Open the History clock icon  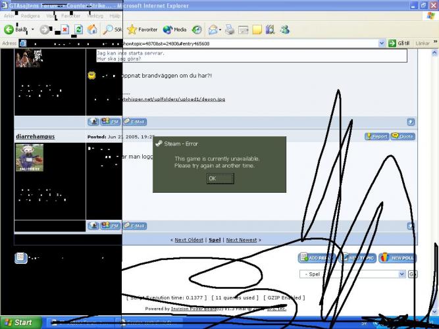[197, 30]
